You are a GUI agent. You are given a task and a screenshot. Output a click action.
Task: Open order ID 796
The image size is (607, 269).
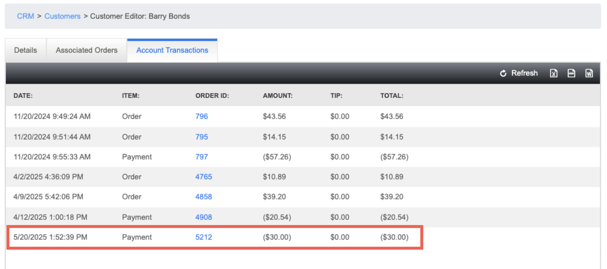202,116
